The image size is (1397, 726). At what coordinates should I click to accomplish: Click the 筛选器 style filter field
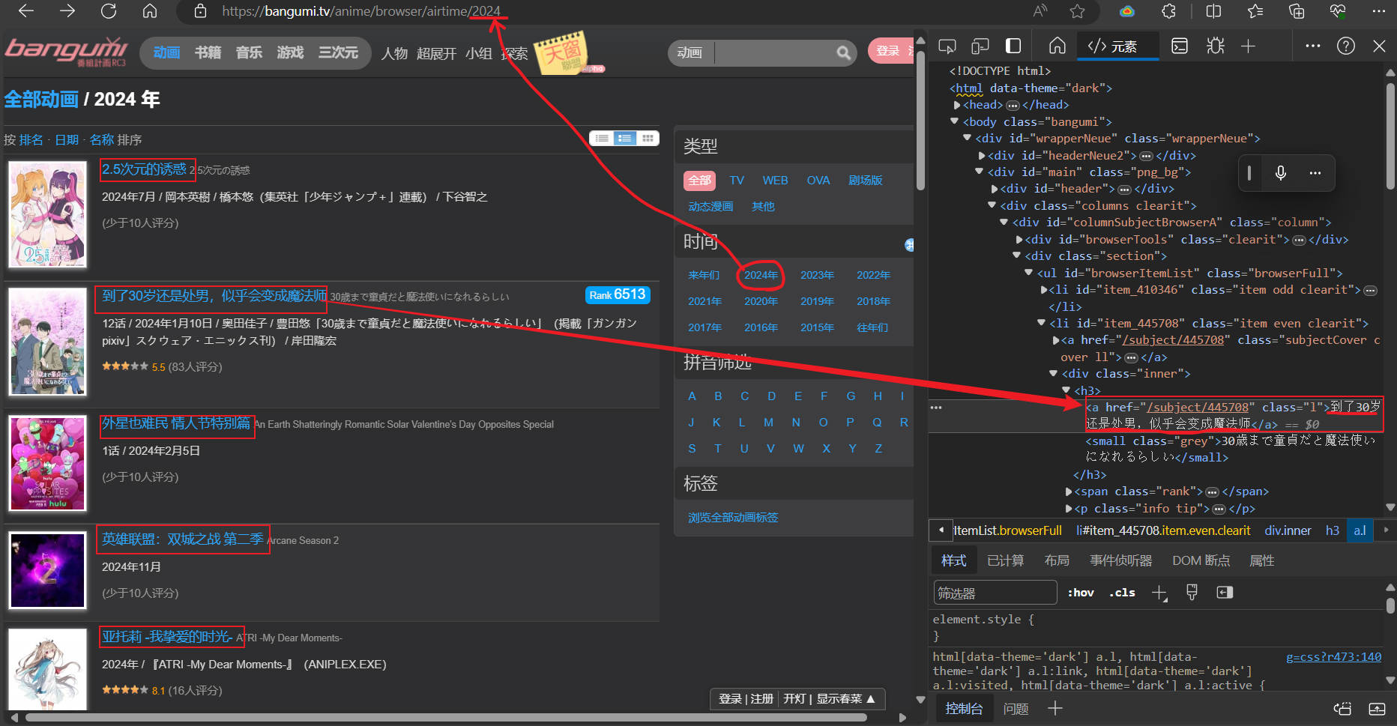995,593
